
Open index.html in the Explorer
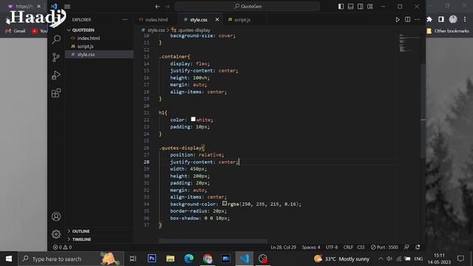coord(89,38)
